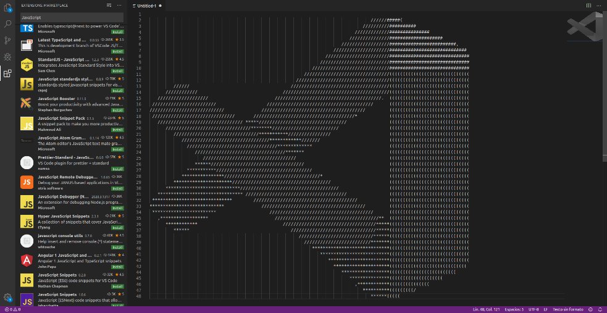Open the Extensions panel more actions menu
The width and height of the screenshot is (607, 313).
pos(119,6)
